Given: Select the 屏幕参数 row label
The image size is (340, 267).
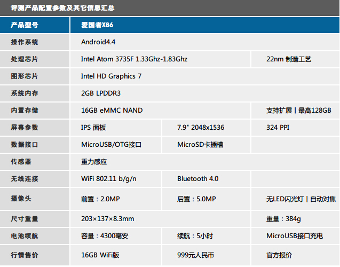Looking at the screenshot, I should point(25,127).
